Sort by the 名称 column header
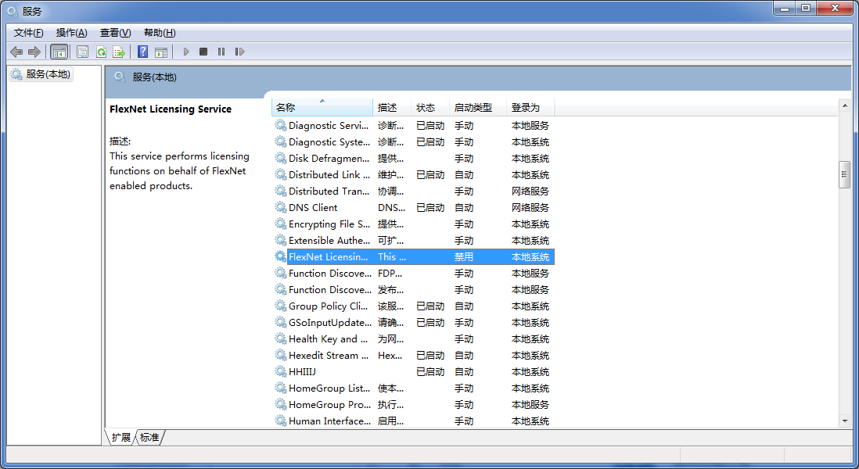The height and width of the screenshot is (469, 859). click(x=322, y=108)
